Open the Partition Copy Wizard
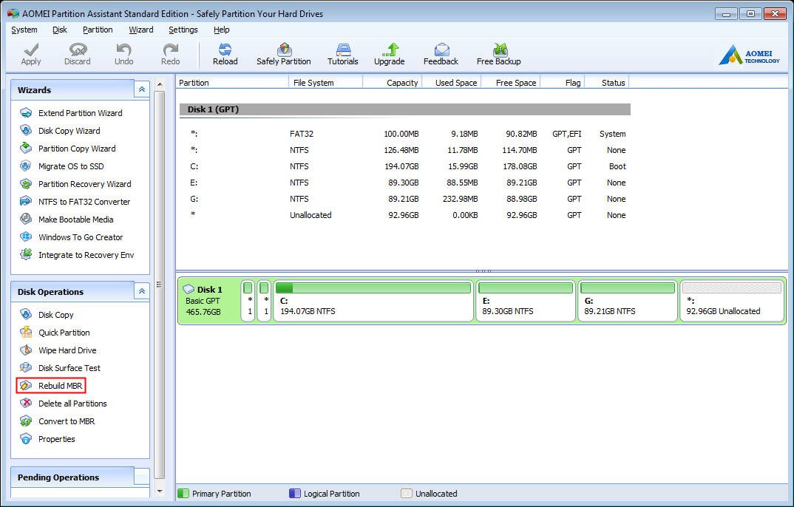 pyautogui.click(x=68, y=149)
